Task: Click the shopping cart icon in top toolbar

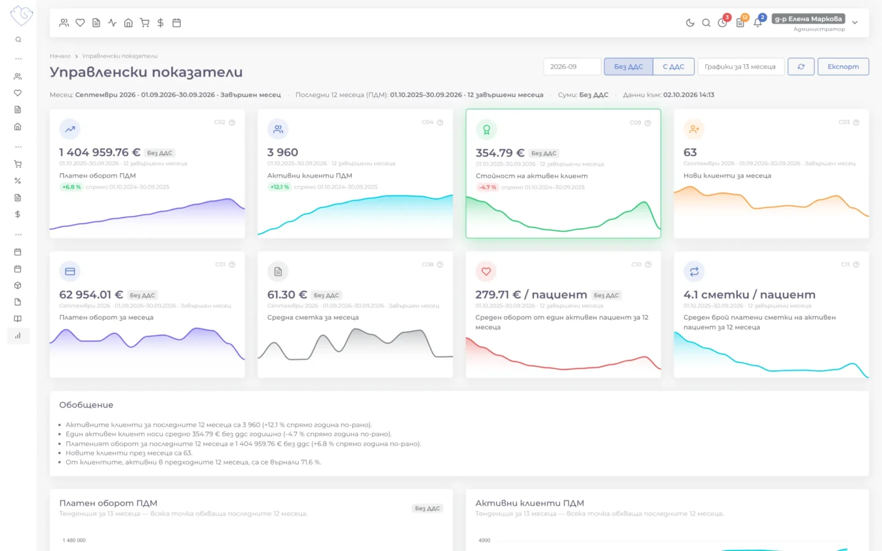Action: (145, 23)
